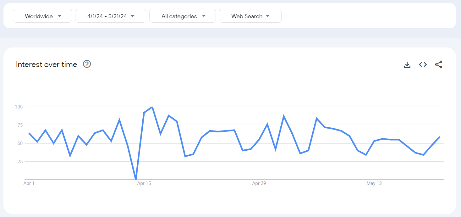
Task: Open help for Interest over time
Action: 87,64
